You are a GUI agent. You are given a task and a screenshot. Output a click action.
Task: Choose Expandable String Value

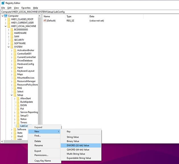[81, 158]
